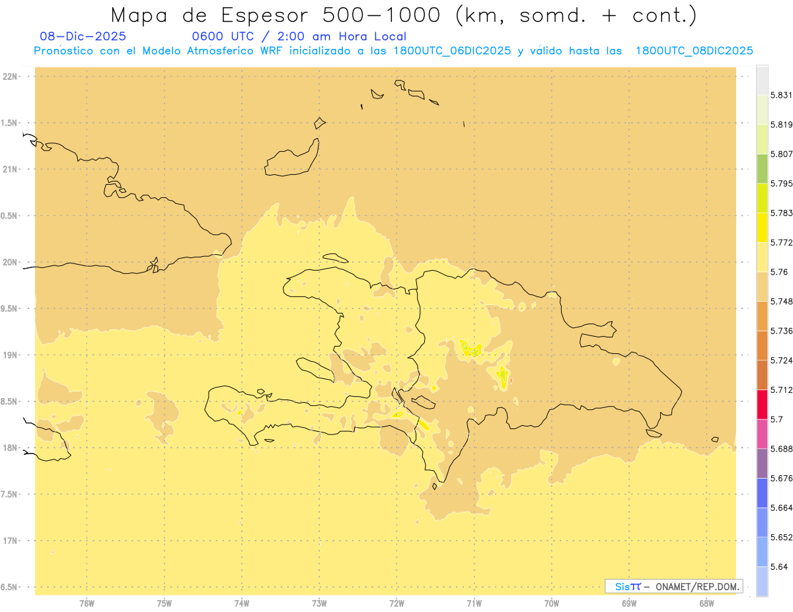Click the 19N latitude label
The height and width of the screenshot is (612, 793).
(x=11, y=355)
